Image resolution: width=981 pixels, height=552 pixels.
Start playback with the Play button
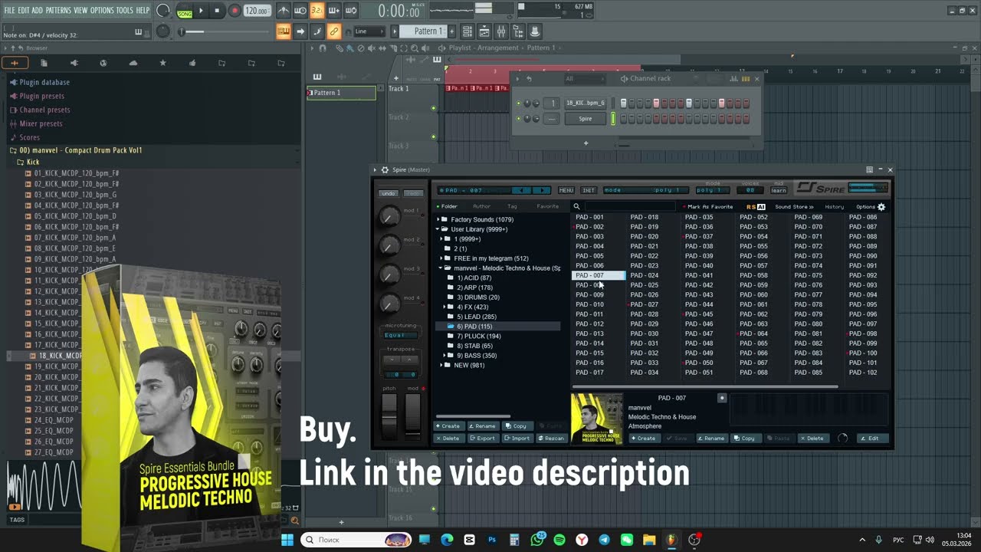201,11
